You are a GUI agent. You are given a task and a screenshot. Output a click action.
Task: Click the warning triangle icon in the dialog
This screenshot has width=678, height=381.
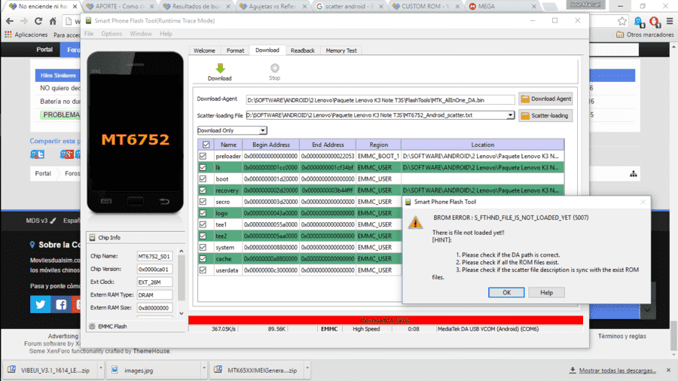click(x=416, y=222)
